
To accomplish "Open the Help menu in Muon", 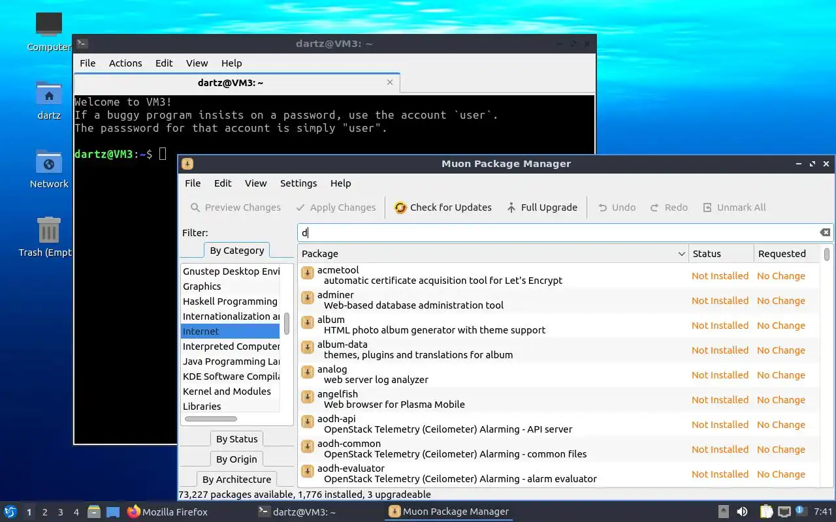I will tap(340, 183).
